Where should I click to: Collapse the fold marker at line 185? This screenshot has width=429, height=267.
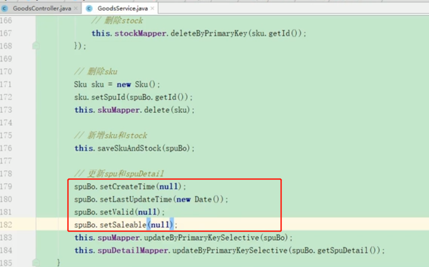coord(36,263)
